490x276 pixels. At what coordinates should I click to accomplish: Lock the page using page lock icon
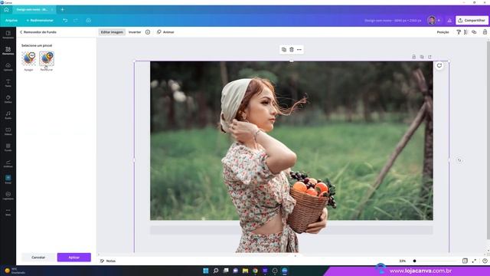pyautogui.click(x=413, y=57)
